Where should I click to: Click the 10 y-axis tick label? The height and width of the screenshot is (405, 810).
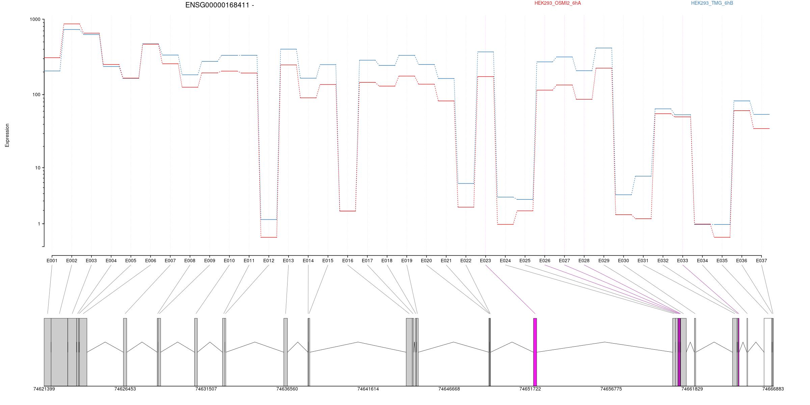point(37,168)
